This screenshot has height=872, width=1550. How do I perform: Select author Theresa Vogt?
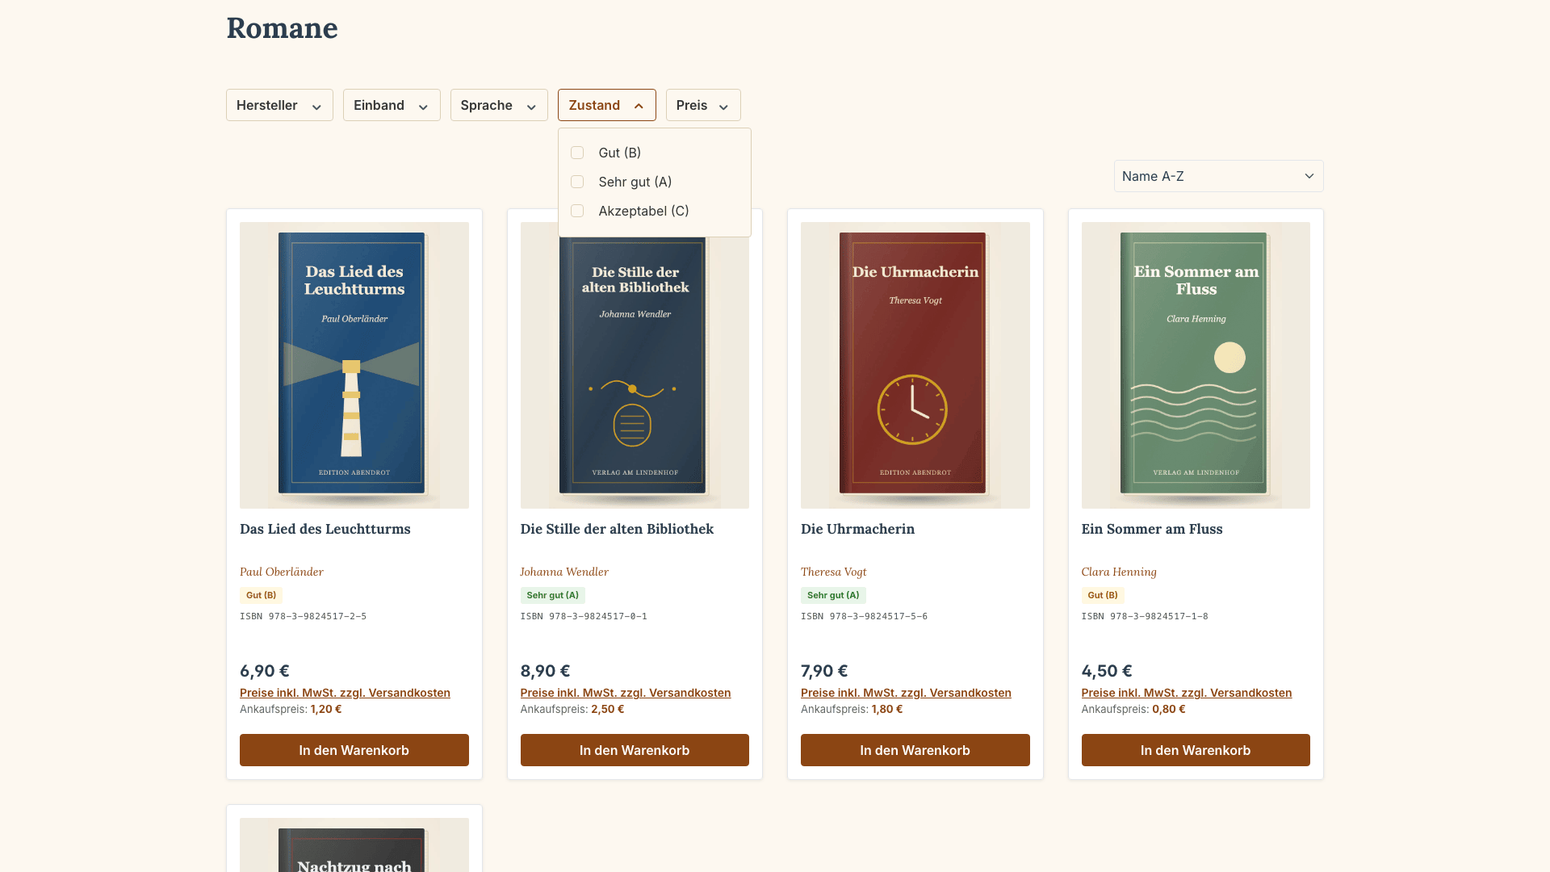pyautogui.click(x=833, y=572)
